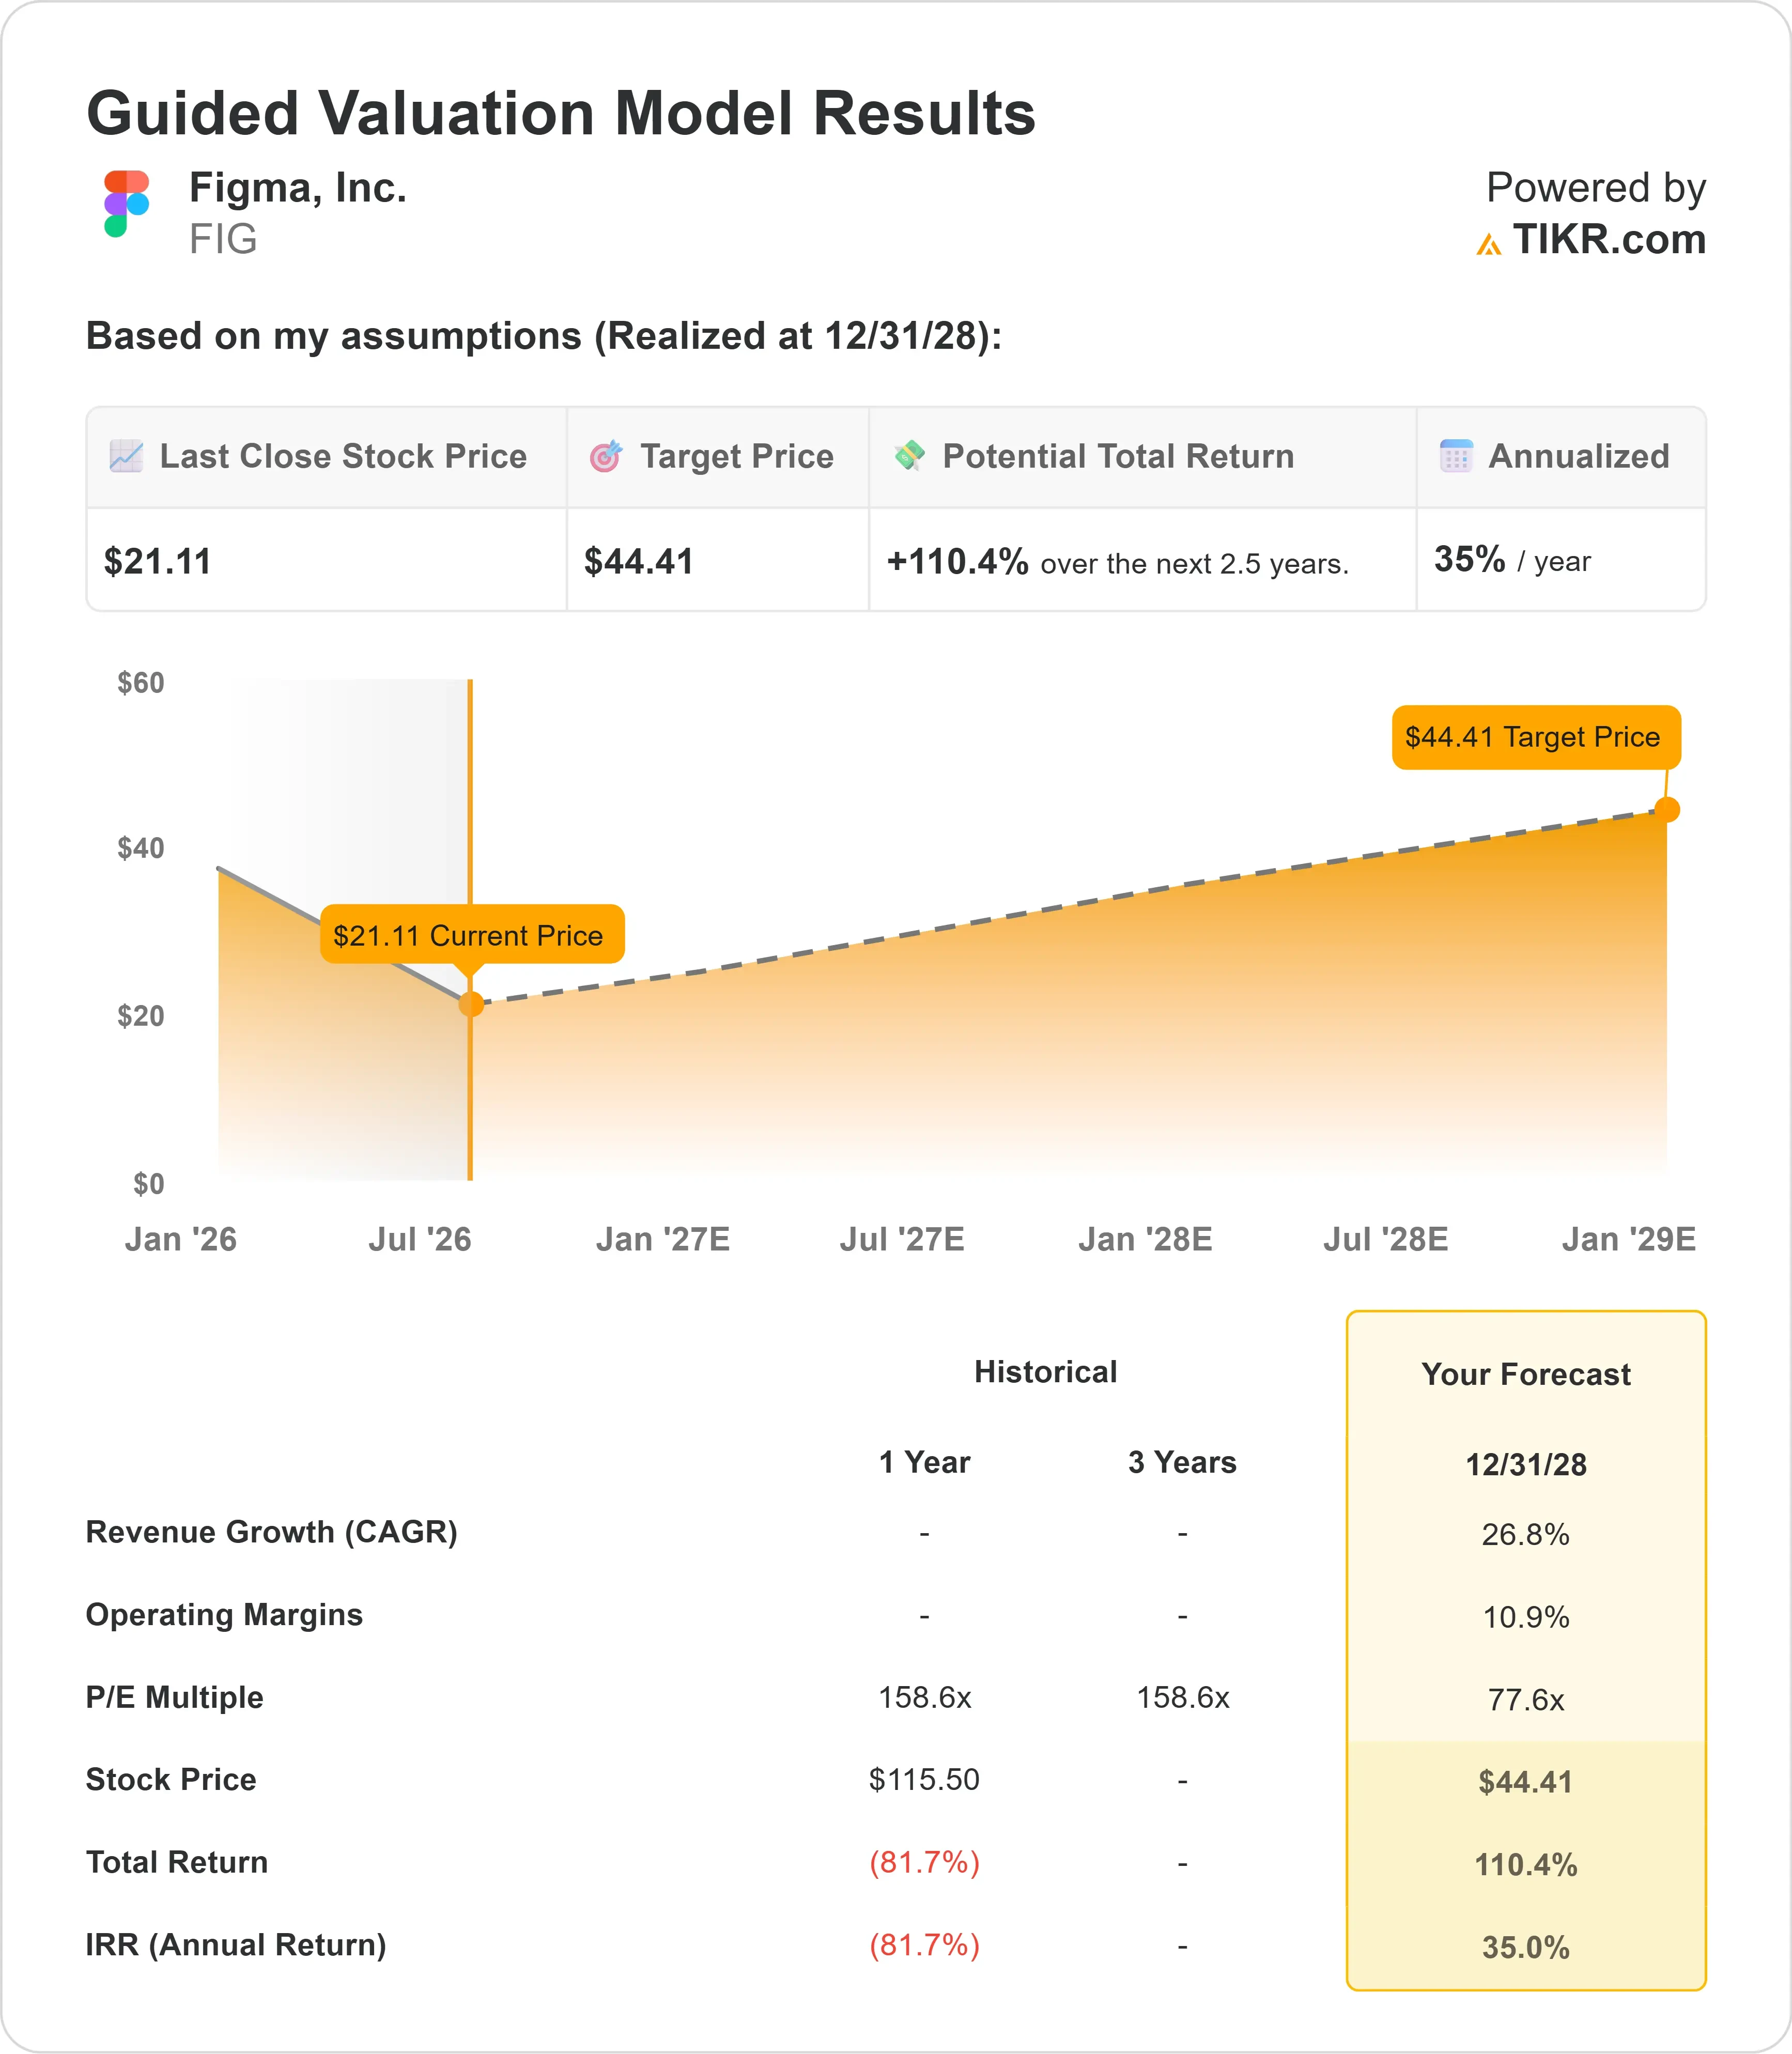Click the "Jan '28E" x-axis label

[1145, 1240]
